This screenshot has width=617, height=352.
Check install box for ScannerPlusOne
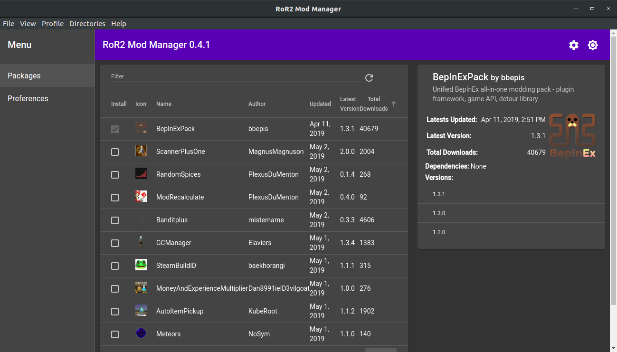pyautogui.click(x=115, y=152)
